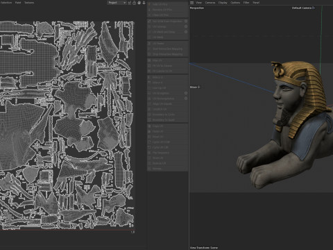Run the Unstitch UV command
333x250 pixels.
point(168,109)
